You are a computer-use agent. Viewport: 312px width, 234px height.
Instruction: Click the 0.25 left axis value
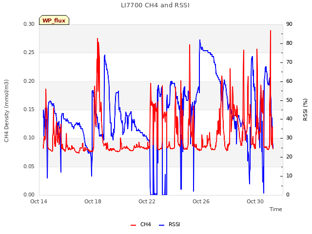pos(29,53)
